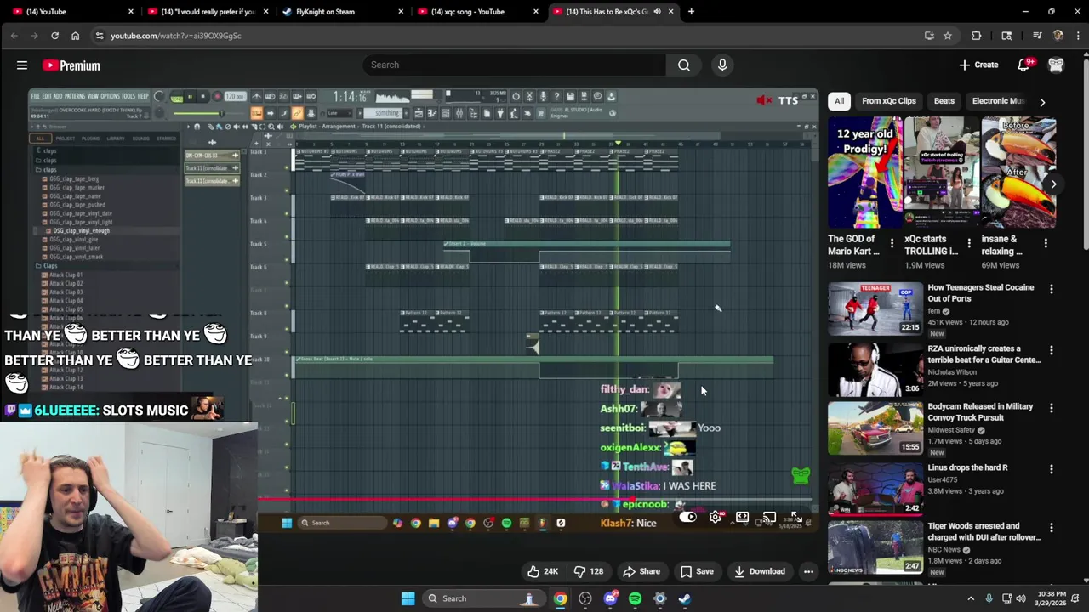Select the Beats filter chip
This screenshot has height=612, width=1089.
tap(944, 101)
